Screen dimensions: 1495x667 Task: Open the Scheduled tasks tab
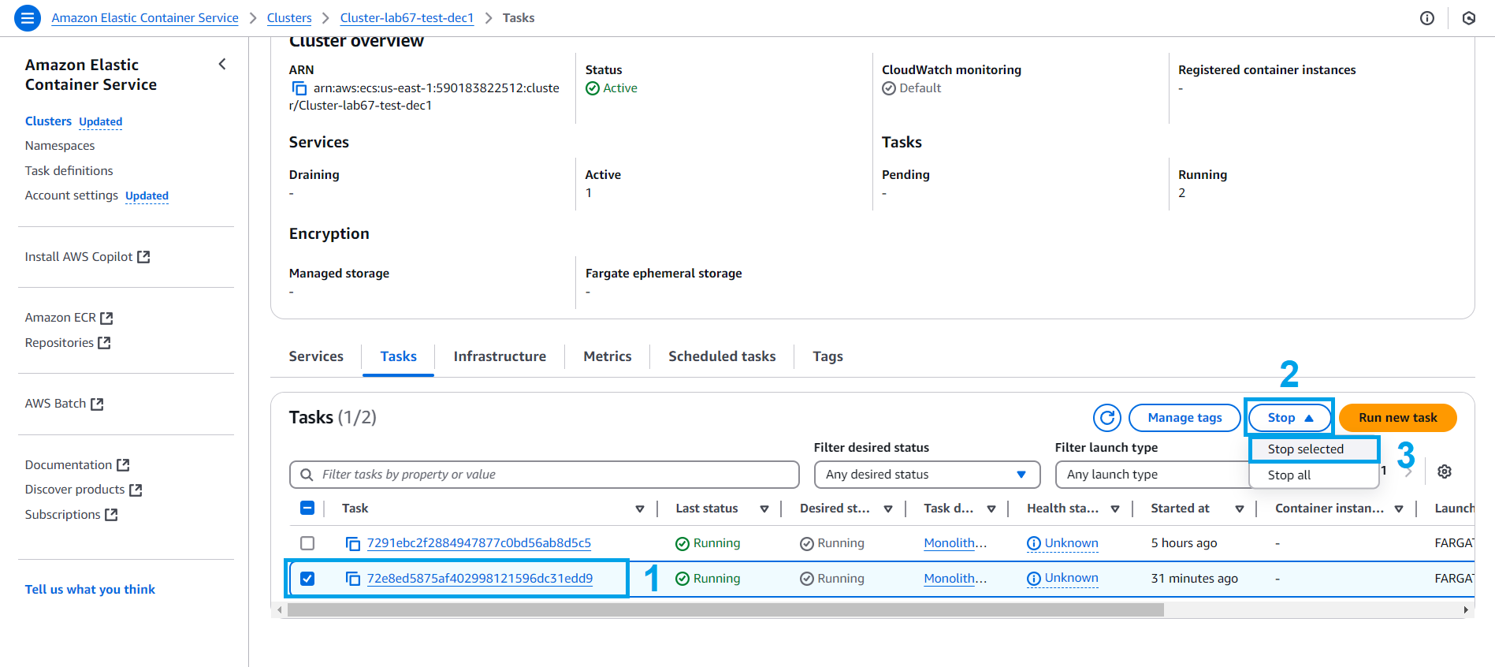(722, 356)
